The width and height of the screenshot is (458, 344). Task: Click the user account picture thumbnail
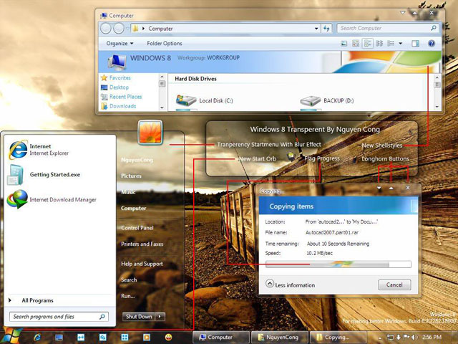click(x=150, y=132)
